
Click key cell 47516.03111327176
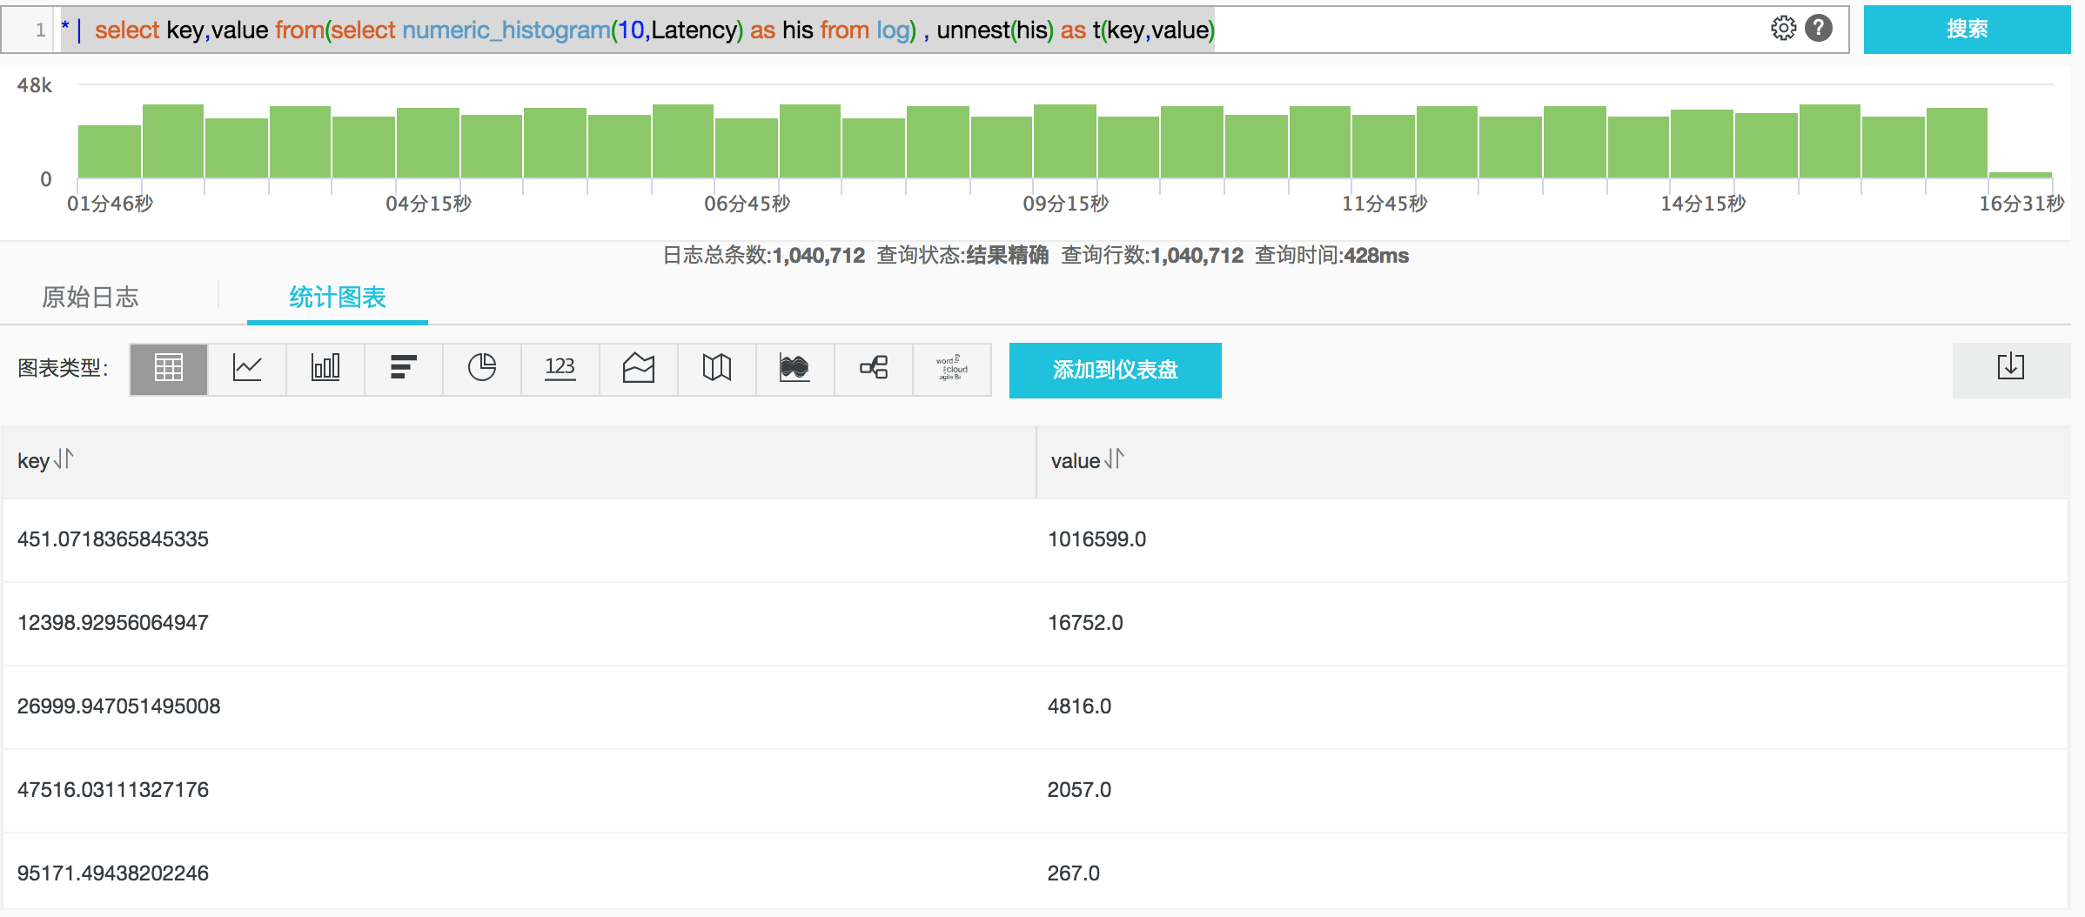(113, 790)
